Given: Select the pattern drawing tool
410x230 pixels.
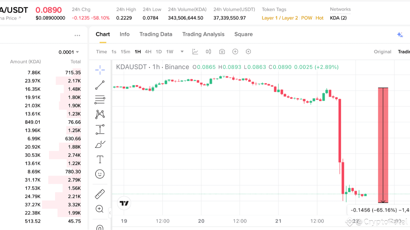Looking at the screenshot, I should coord(100,114).
